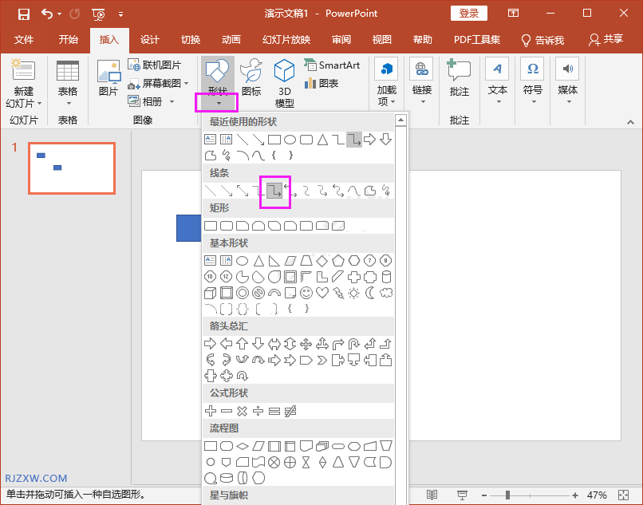The width and height of the screenshot is (643, 505).
Task: Click the 图标 (Icons) ribbon button
Action: click(x=250, y=80)
